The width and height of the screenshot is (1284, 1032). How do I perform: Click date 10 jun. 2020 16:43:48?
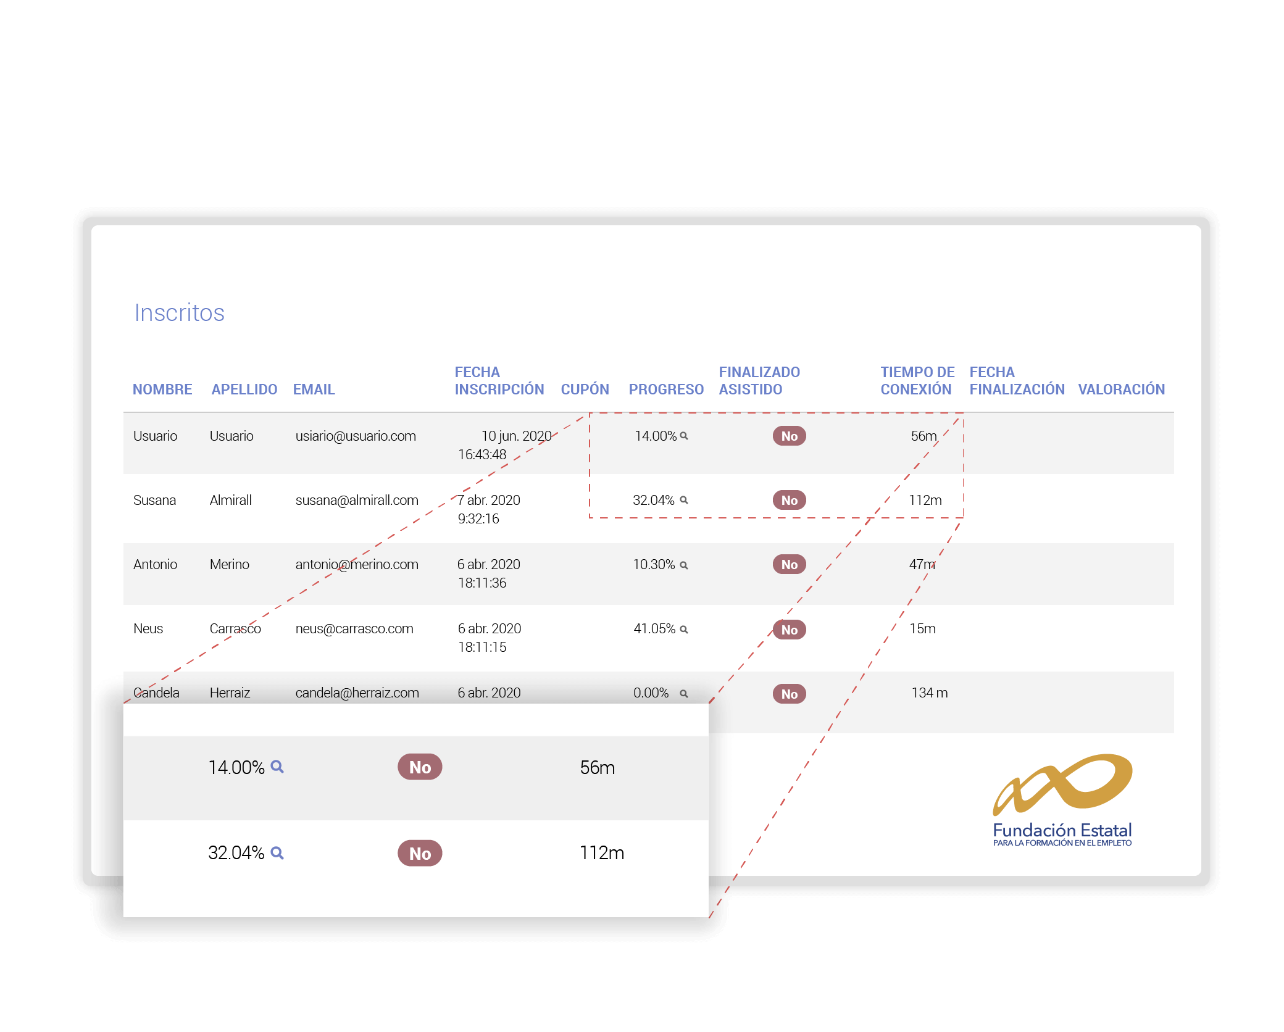coord(505,445)
